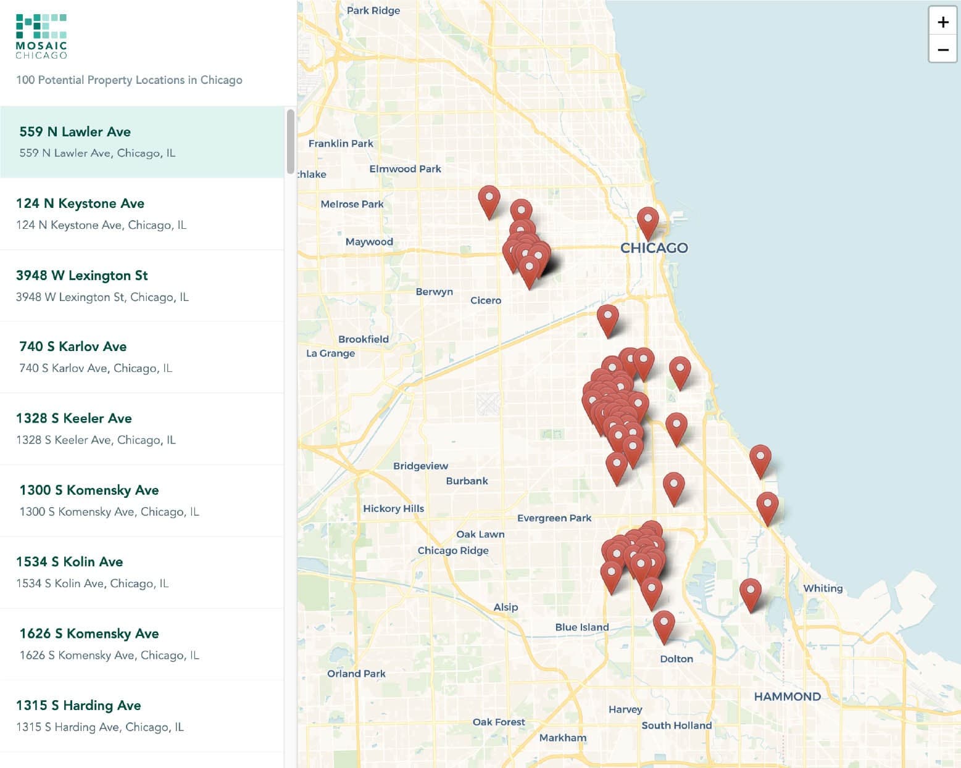The width and height of the screenshot is (961, 768).
Task: Zoom out with the minus button
Action: [942, 49]
